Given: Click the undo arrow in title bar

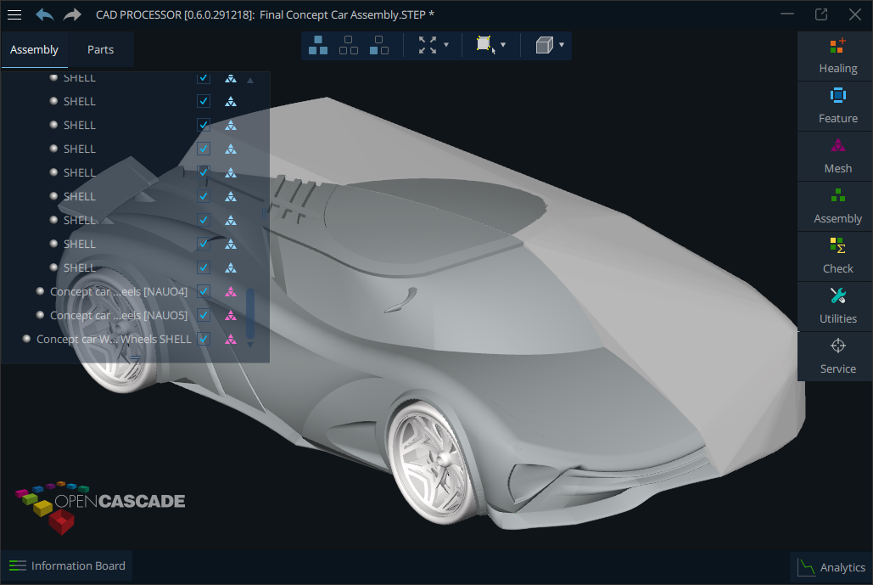Looking at the screenshot, I should (44, 14).
